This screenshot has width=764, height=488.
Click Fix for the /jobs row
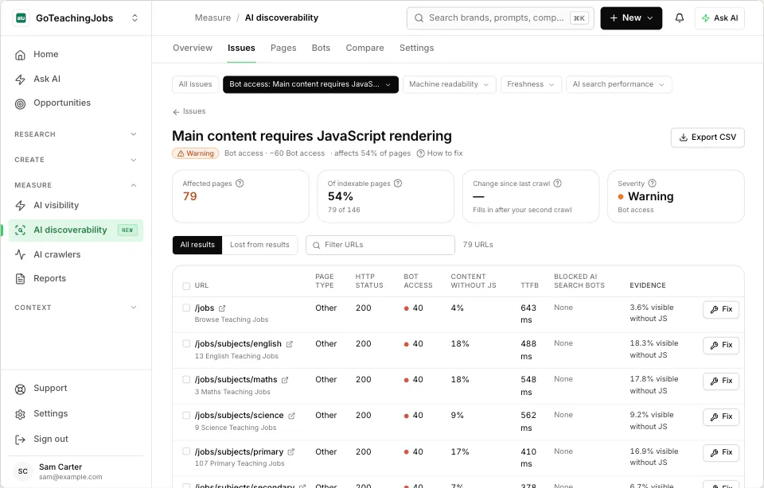(x=721, y=309)
